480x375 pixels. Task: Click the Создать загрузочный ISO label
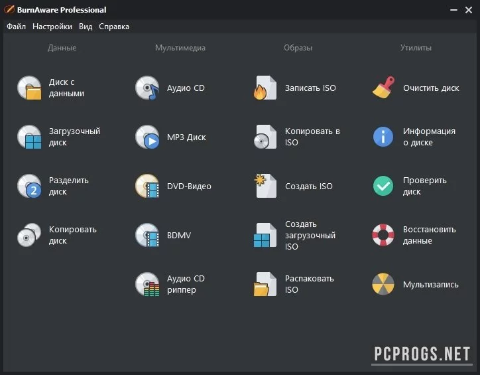(x=310, y=236)
